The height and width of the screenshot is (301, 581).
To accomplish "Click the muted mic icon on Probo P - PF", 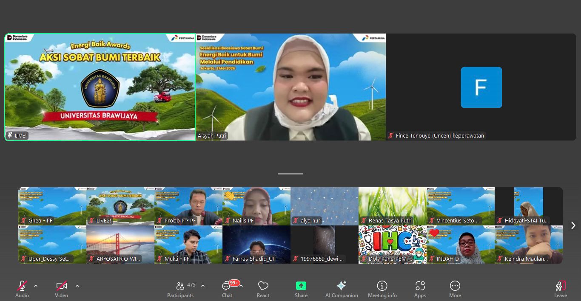I will tap(160, 221).
